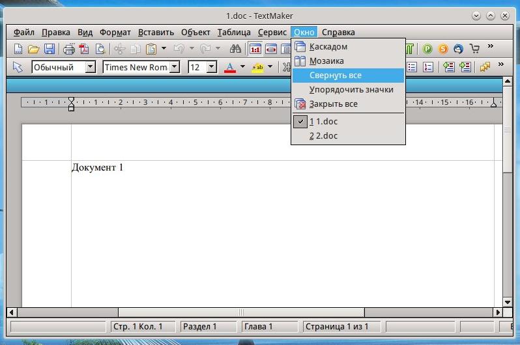520x345 pixels.
Task: Open Thunderbird mail icon
Action: (459, 49)
